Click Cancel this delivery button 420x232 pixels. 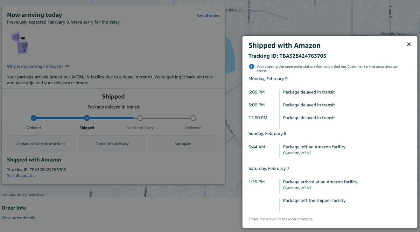click(112, 144)
